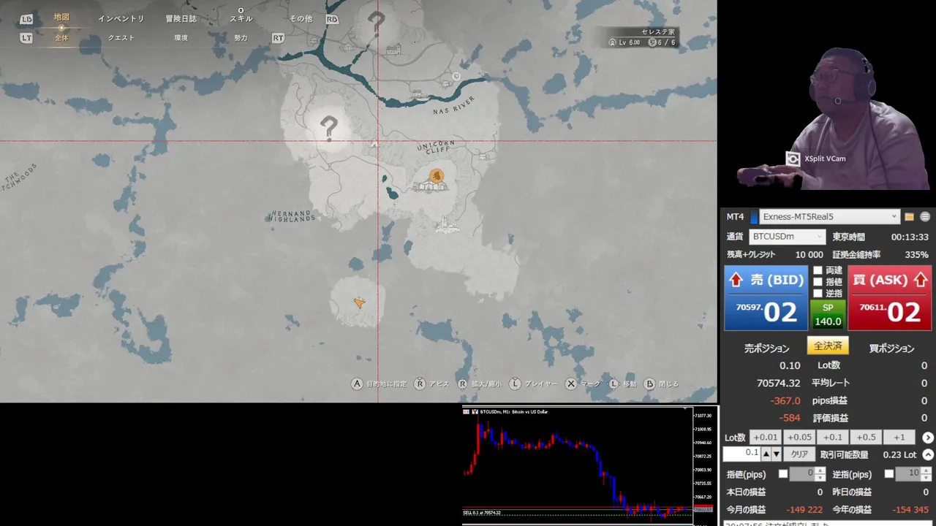This screenshot has height=526, width=936.
Task: Adjust the 逆指(pips) spinner arrows
Action: pyautogui.click(x=925, y=474)
